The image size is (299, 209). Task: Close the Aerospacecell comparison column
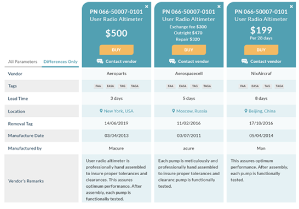click(x=219, y=7)
